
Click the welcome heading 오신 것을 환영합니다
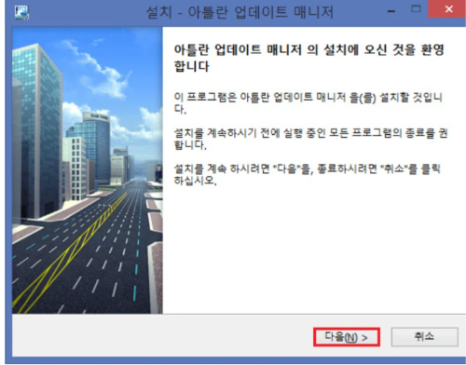tap(308, 58)
